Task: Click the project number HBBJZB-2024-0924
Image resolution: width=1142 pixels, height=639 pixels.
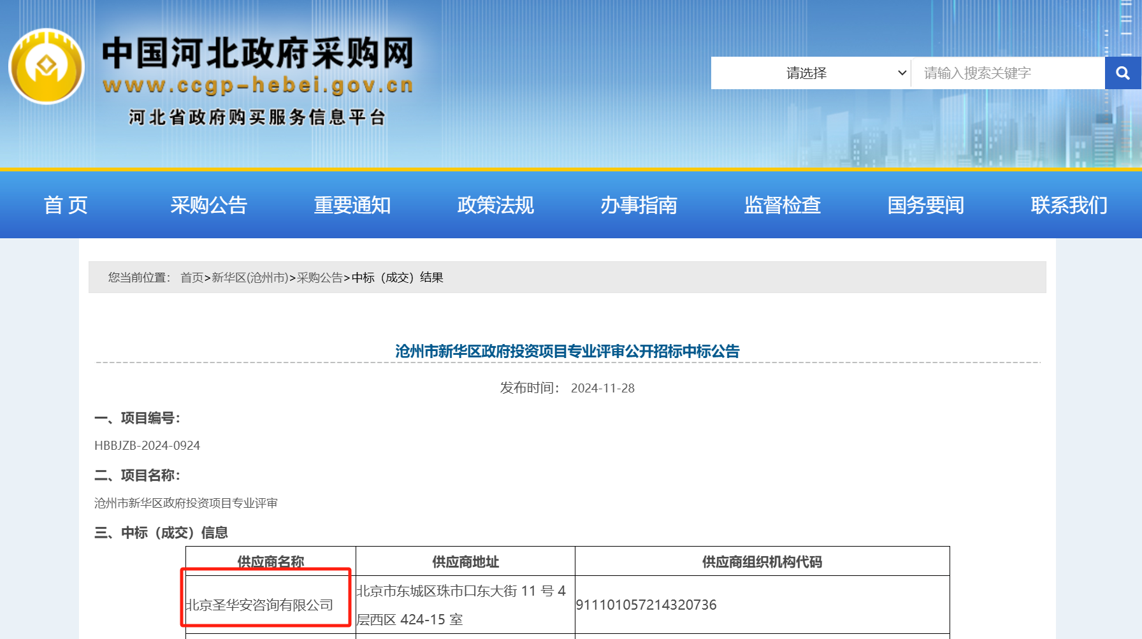Action: [147, 445]
